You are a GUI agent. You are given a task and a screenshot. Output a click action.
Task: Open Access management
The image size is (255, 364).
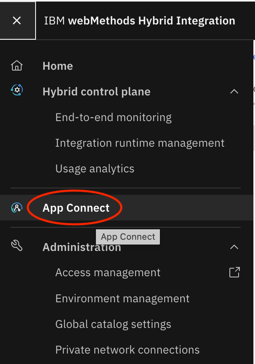click(x=107, y=272)
